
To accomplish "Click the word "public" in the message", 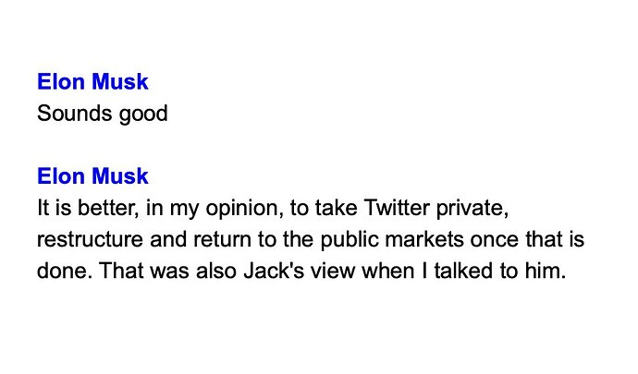I will pos(350,240).
